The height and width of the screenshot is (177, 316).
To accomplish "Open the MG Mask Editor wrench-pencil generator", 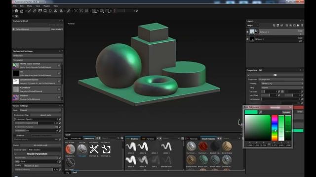I will click(x=94, y=149).
